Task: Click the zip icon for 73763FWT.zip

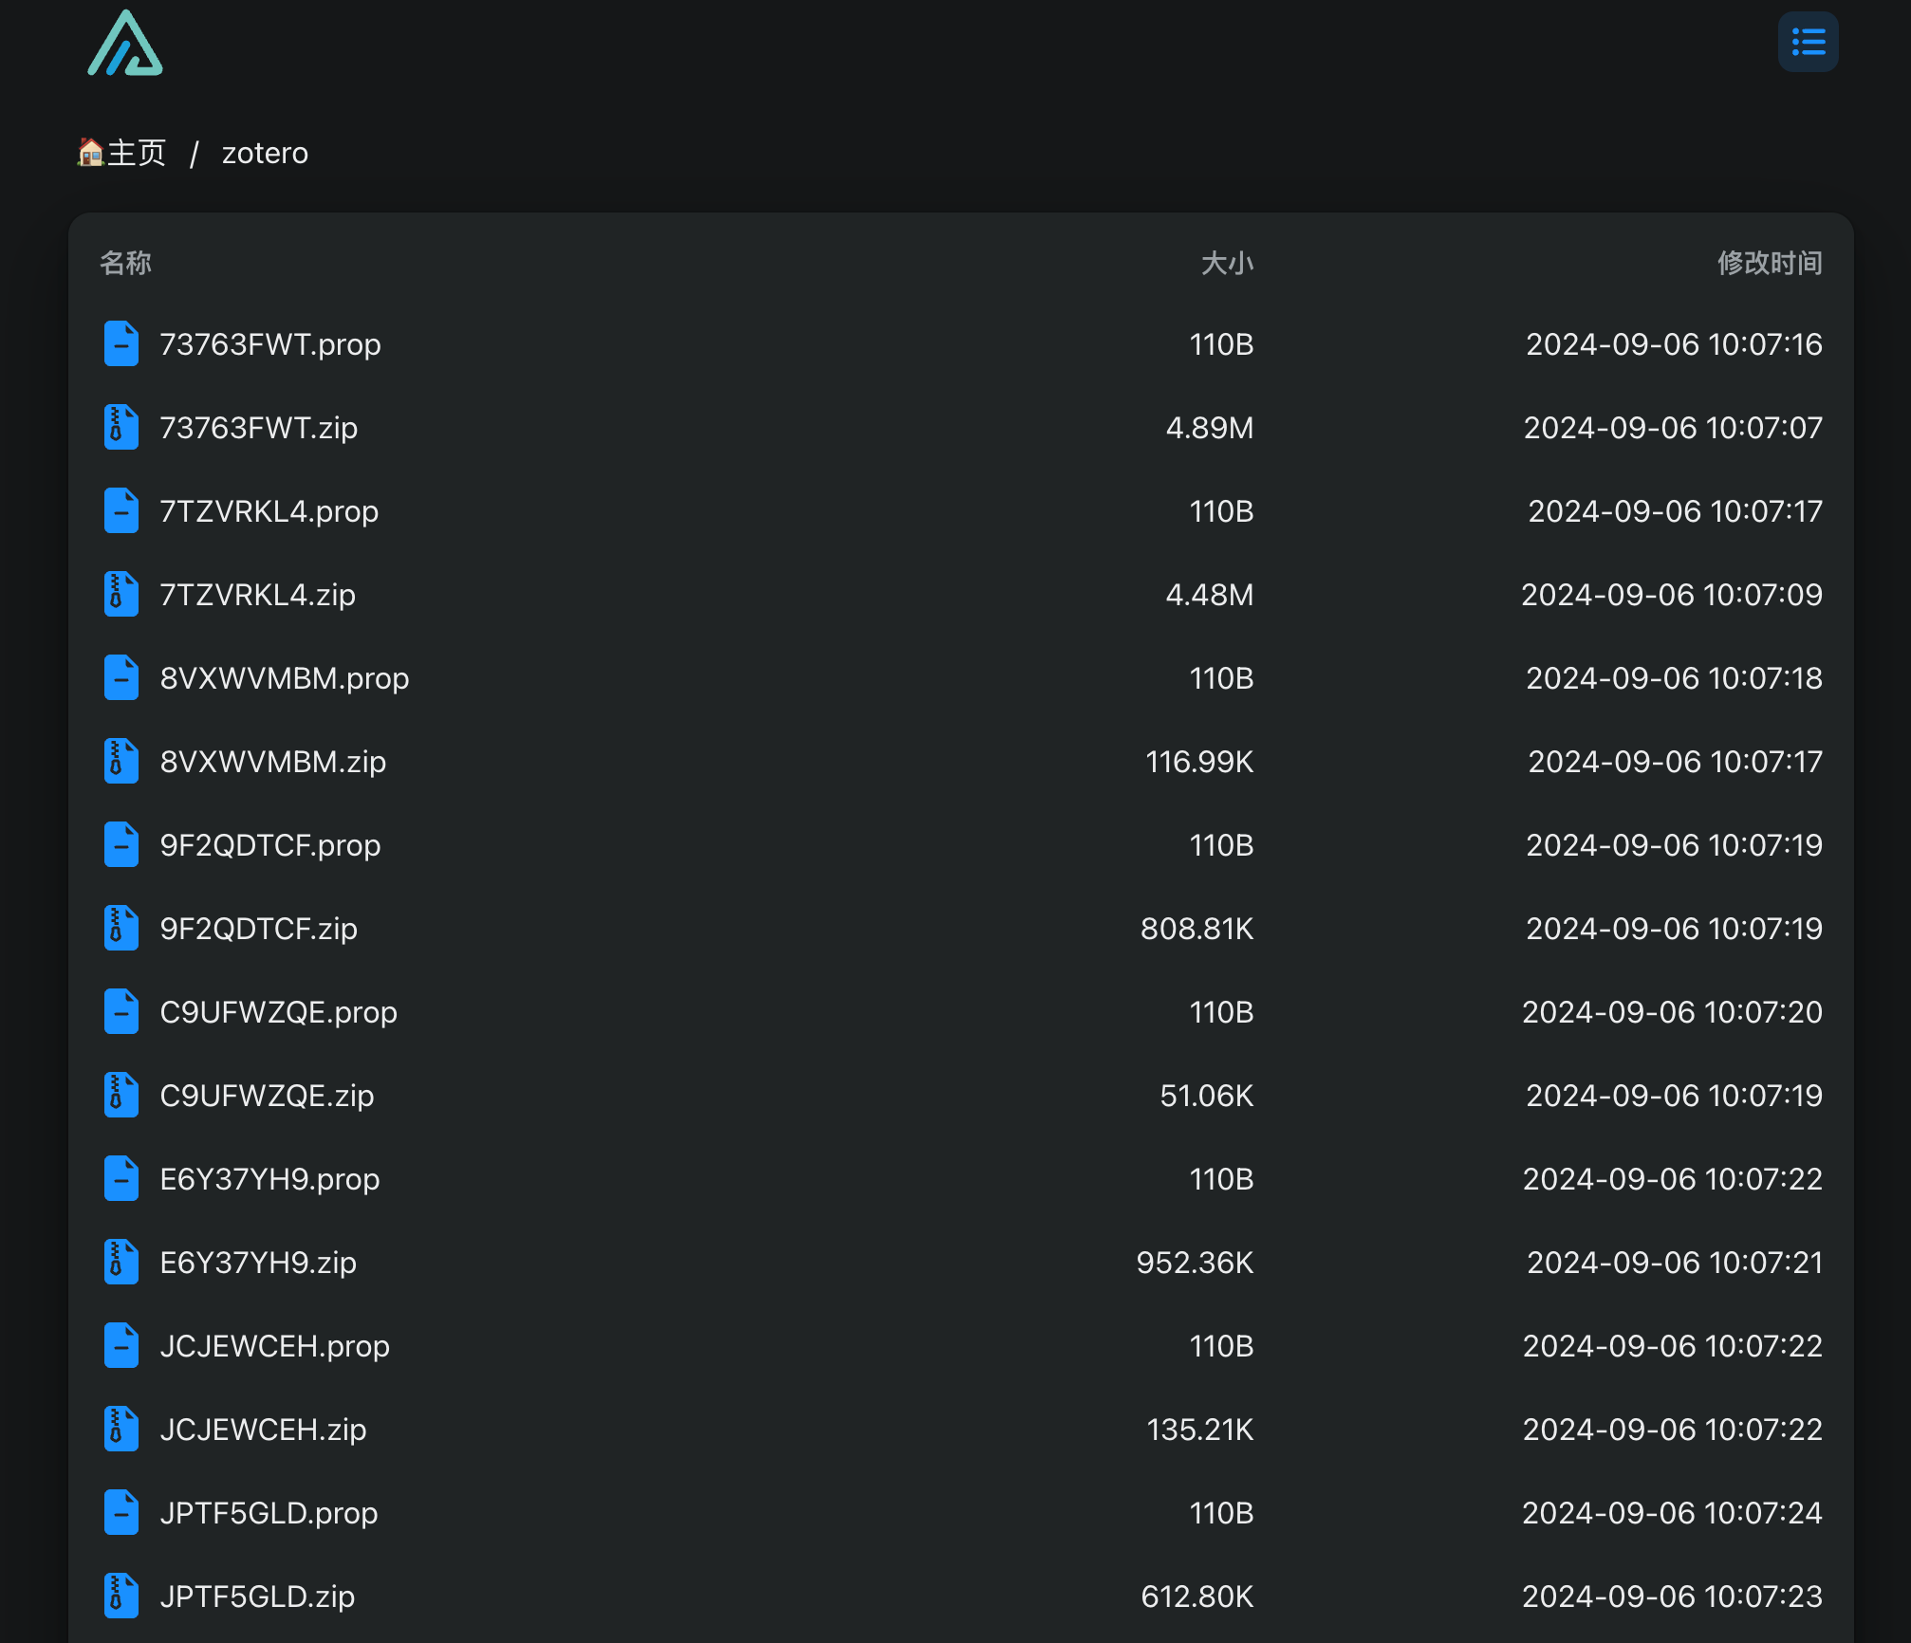Action: (121, 427)
